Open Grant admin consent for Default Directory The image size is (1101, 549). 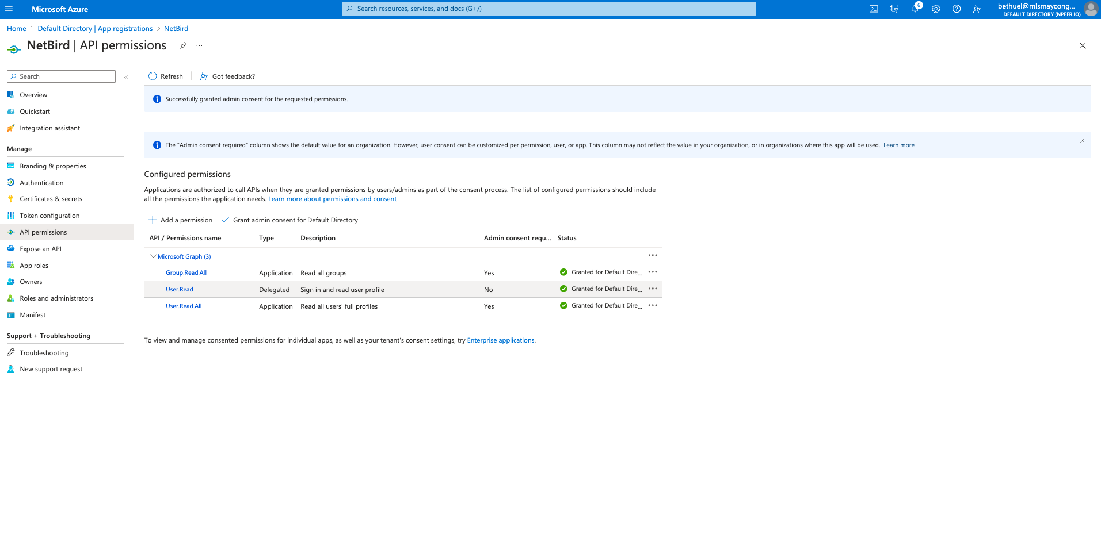click(x=289, y=220)
